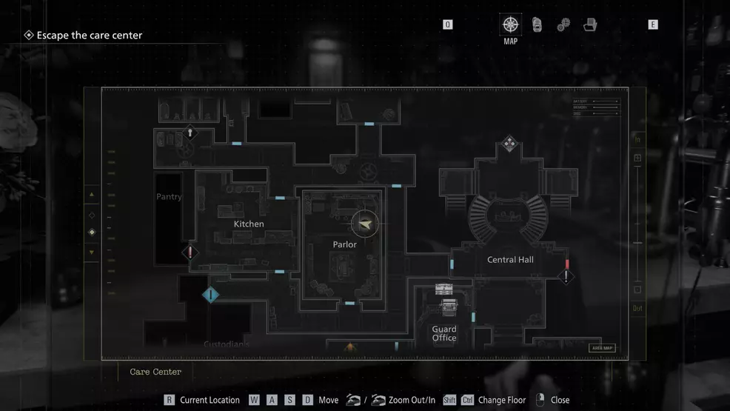Click the Zoom Out/In label

tap(412, 400)
